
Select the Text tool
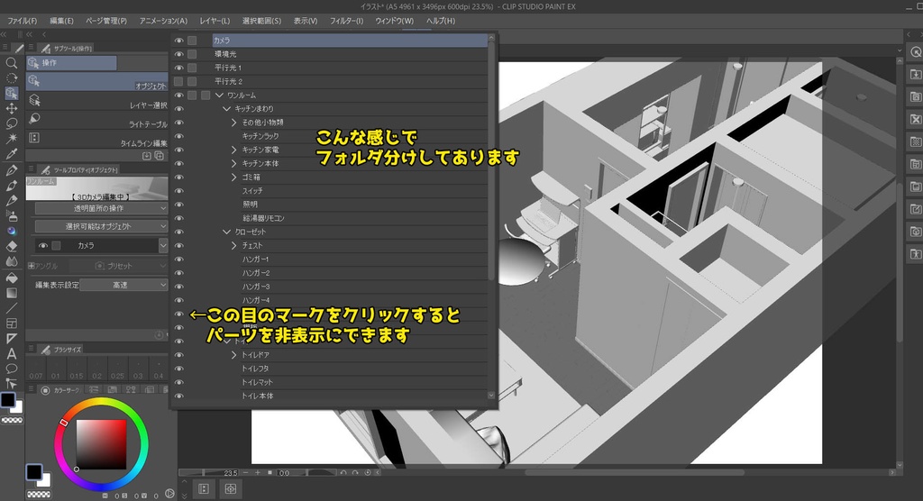[x=11, y=354]
